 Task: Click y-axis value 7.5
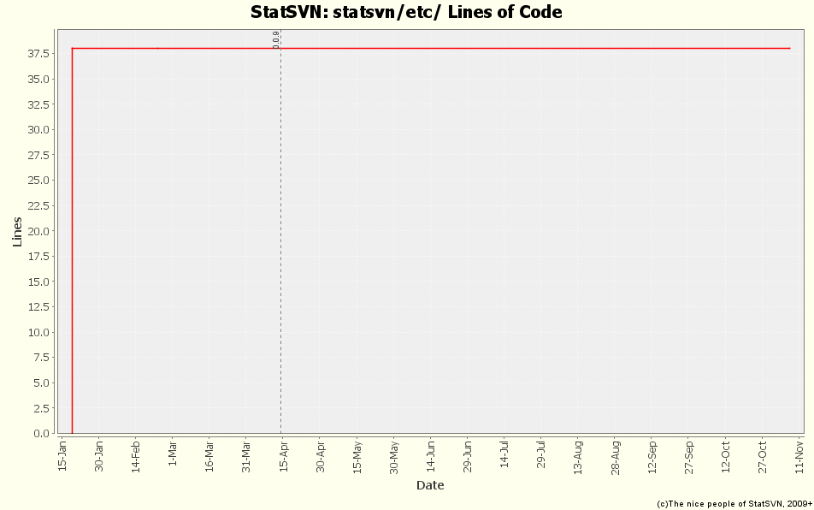[42, 358]
